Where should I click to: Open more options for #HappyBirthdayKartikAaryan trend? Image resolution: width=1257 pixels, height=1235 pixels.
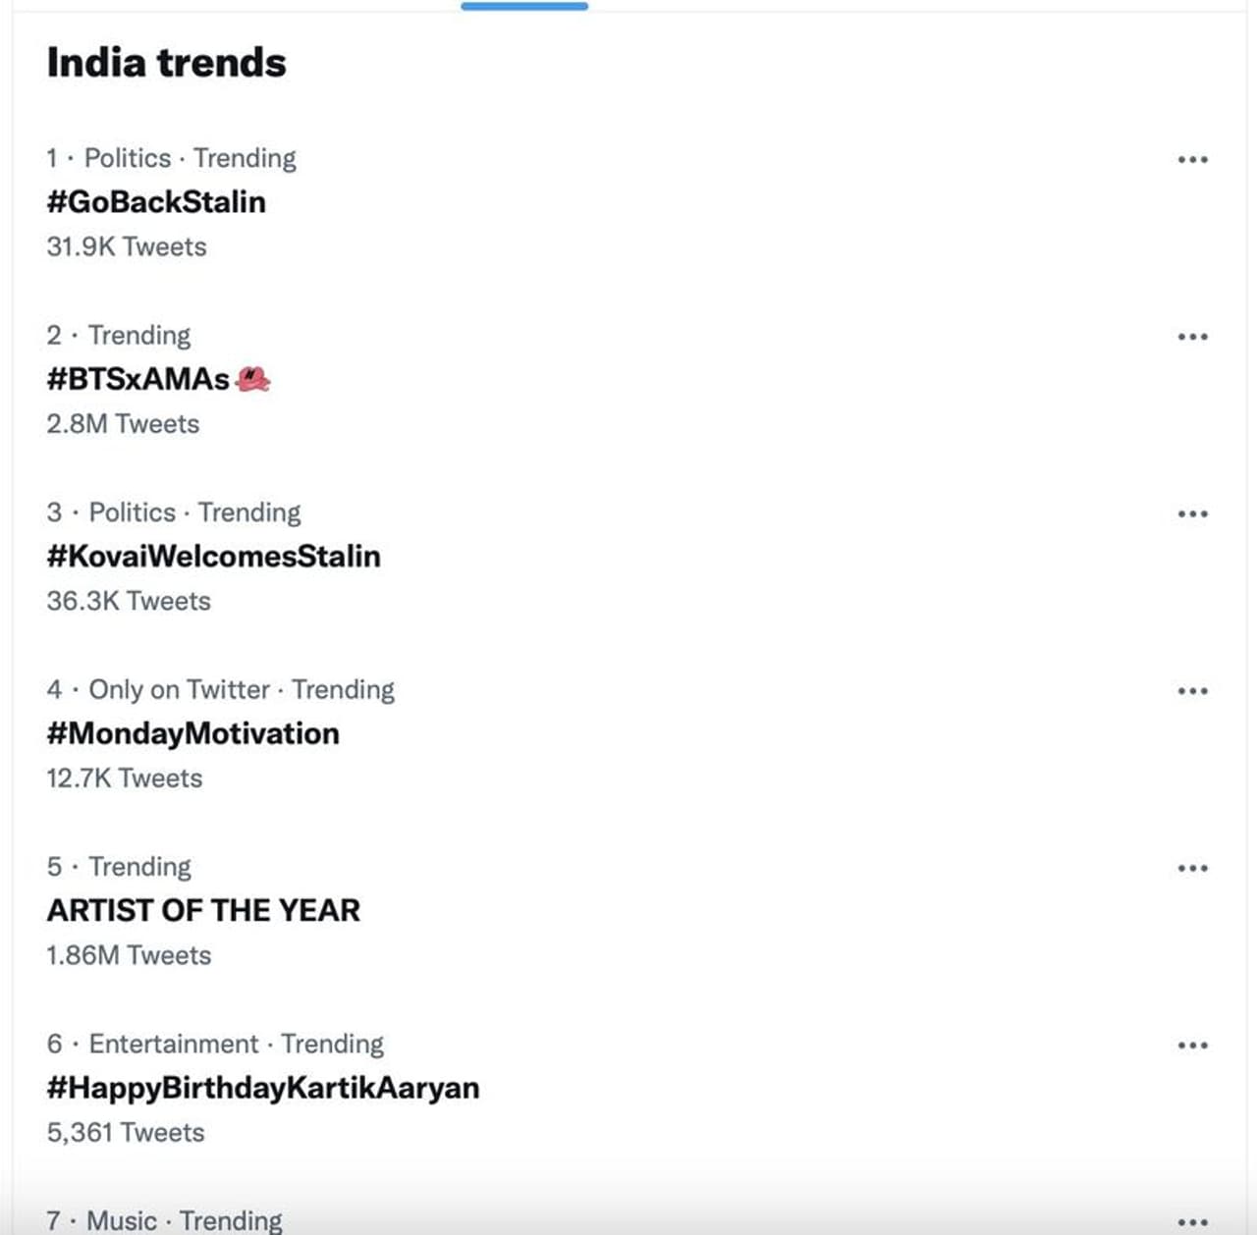pyautogui.click(x=1192, y=1046)
